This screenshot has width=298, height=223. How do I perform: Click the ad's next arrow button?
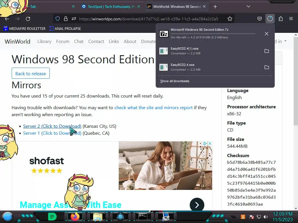click(x=197, y=205)
